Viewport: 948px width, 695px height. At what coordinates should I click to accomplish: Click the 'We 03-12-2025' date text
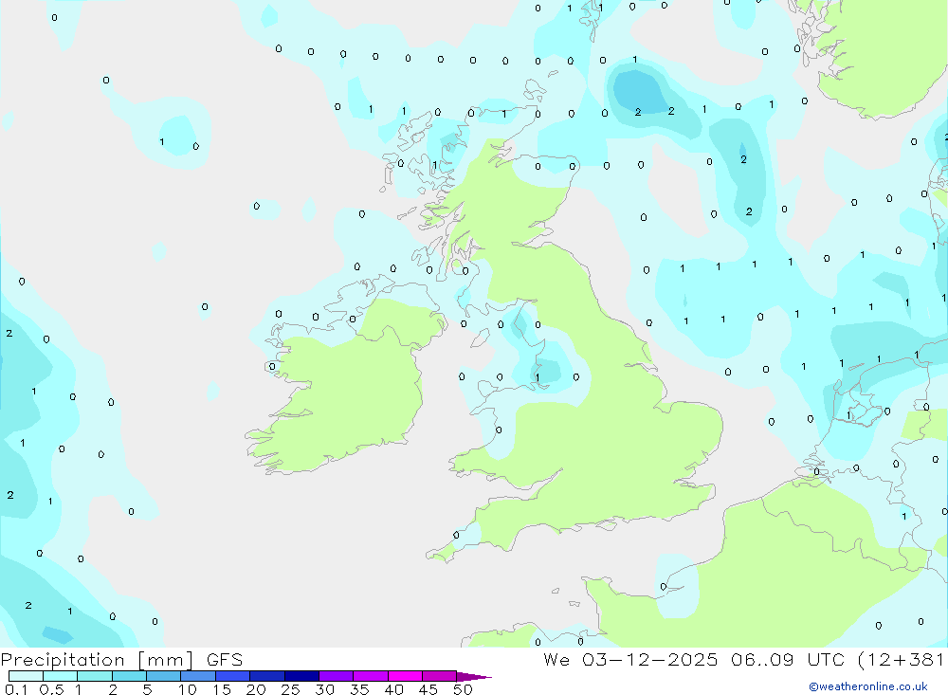pyautogui.click(x=630, y=659)
